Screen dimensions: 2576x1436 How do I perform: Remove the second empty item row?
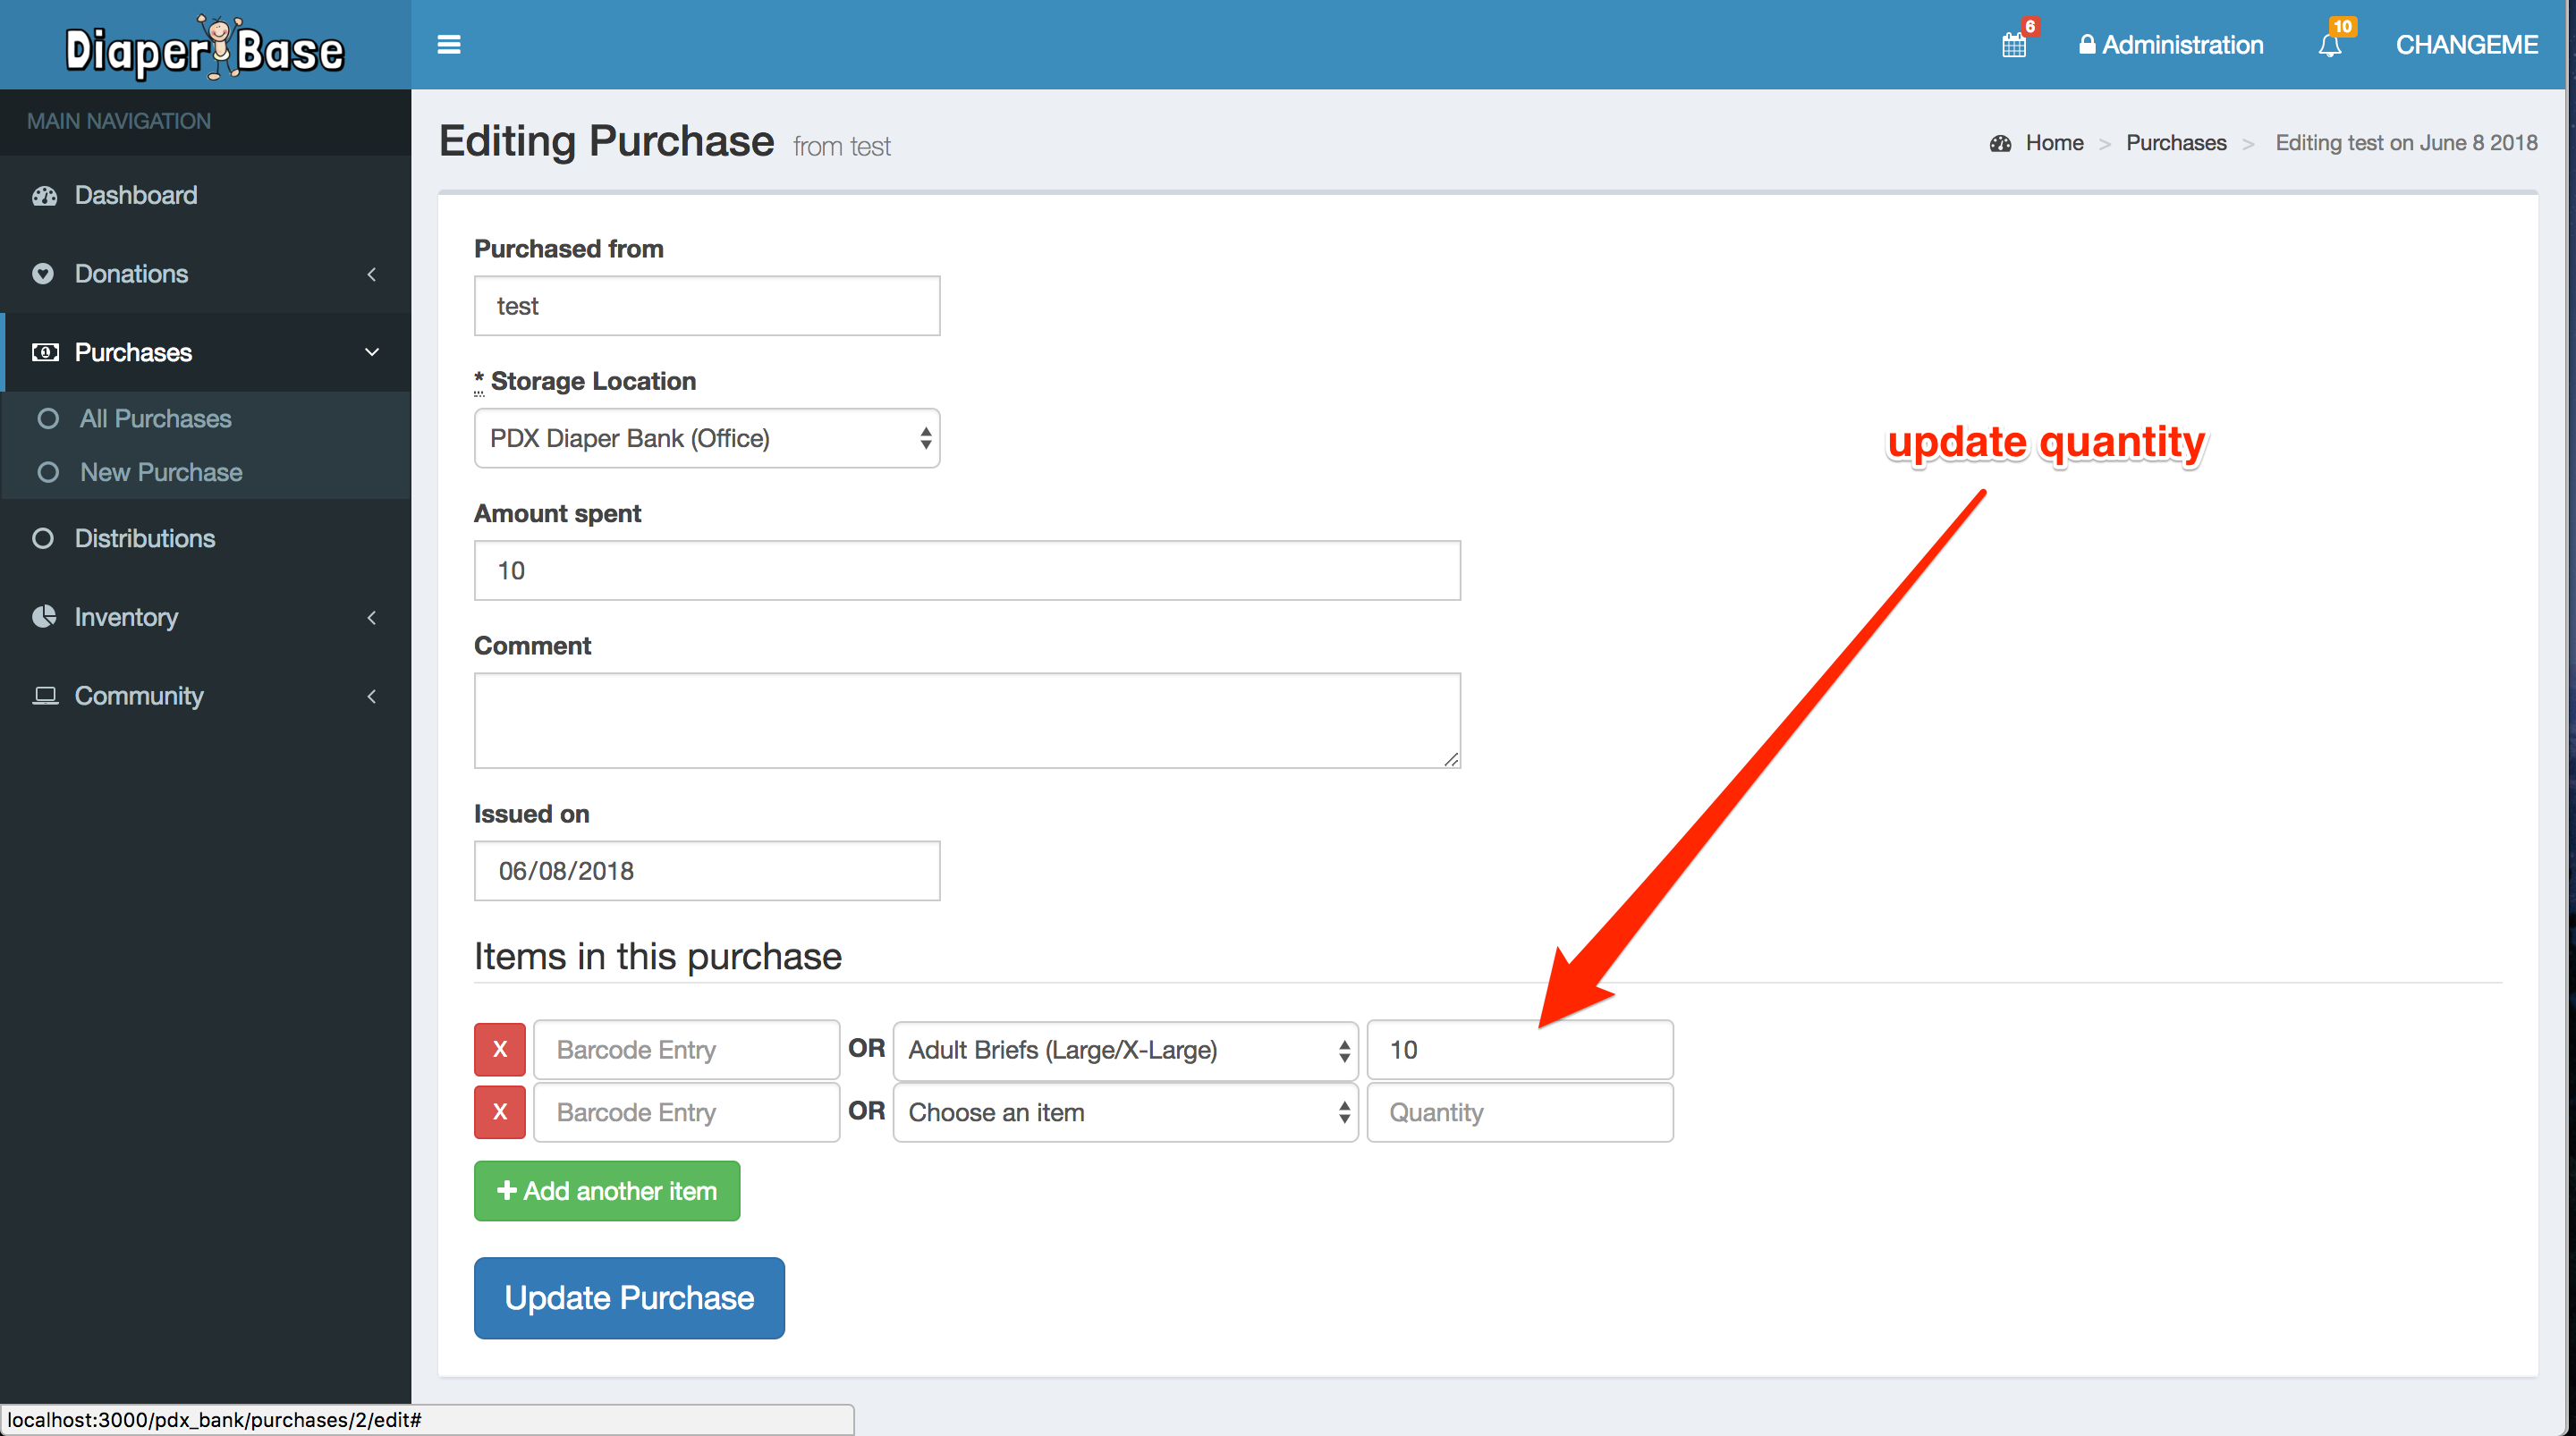coord(499,1111)
